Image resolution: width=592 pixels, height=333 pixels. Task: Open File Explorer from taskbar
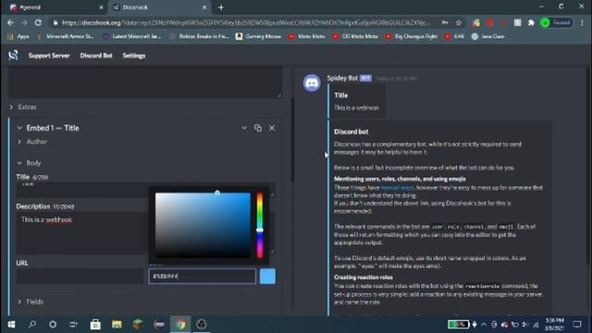117,325
